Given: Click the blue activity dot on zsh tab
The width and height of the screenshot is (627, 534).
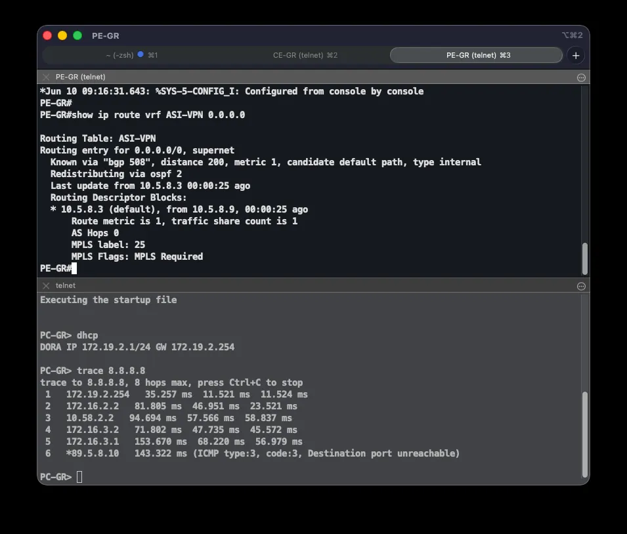Looking at the screenshot, I should click(141, 54).
